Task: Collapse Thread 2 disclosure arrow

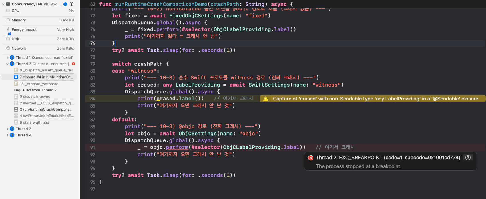Action: [7, 64]
